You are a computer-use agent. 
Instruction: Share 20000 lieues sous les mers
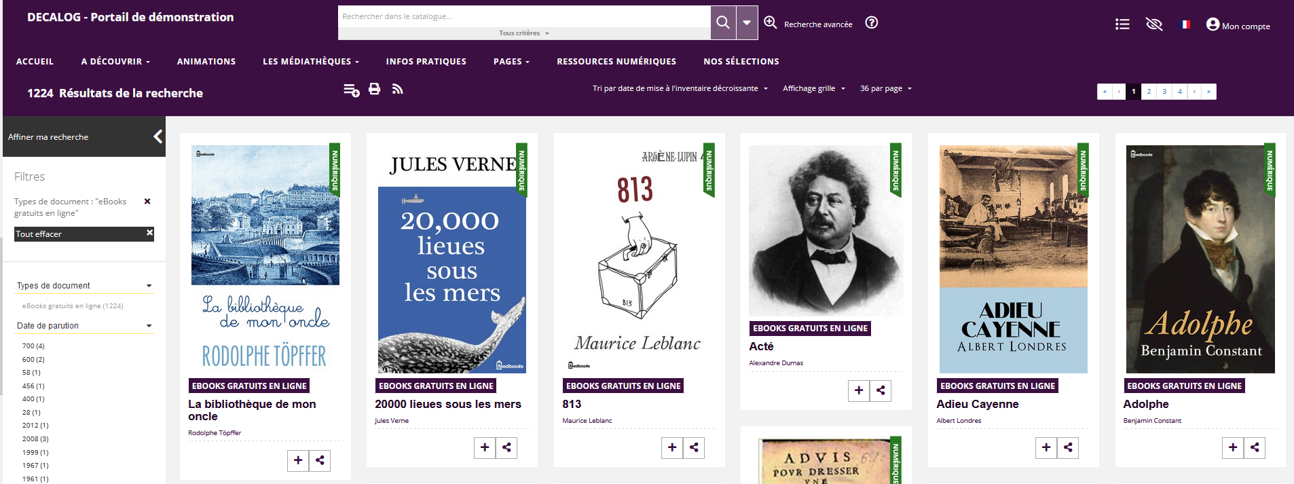click(506, 447)
